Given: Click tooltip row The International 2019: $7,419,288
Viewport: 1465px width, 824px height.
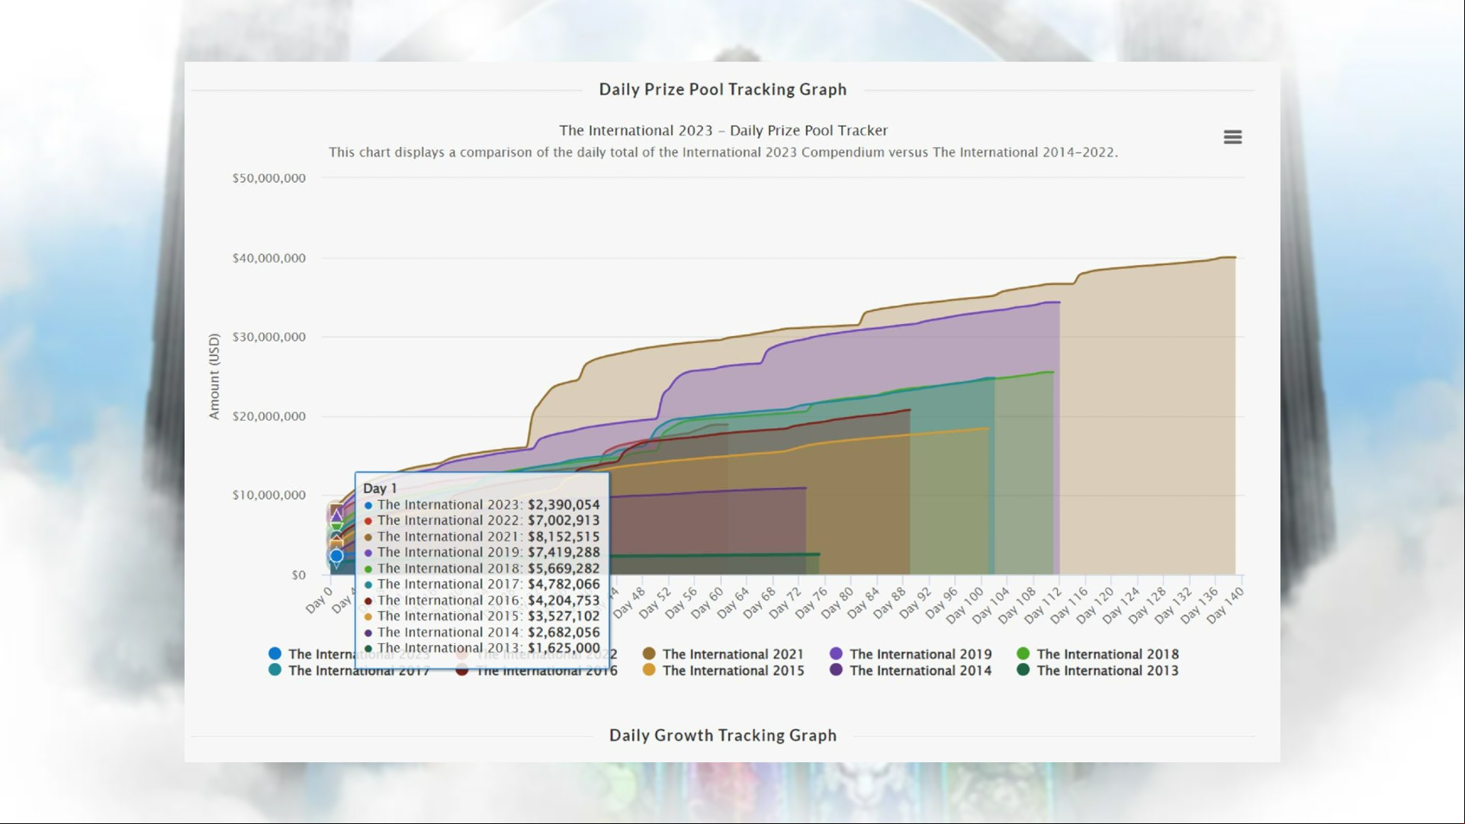Looking at the screenshot, I should click(x=482, y=553).
